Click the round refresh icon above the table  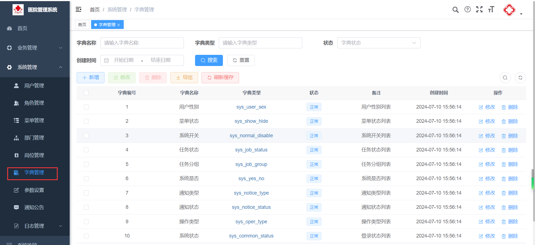click(520, 78)
